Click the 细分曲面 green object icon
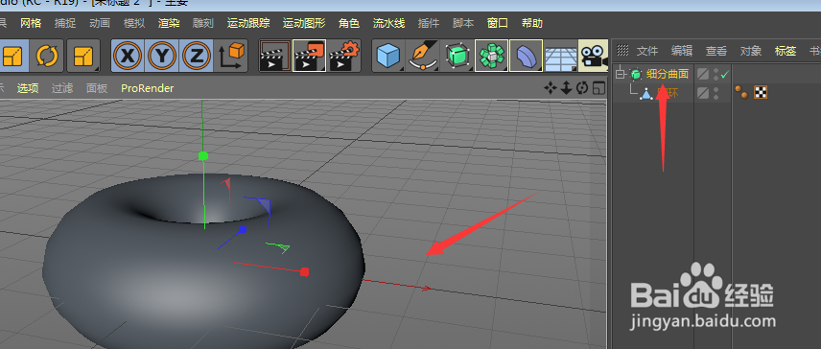821x349 pixels. [636, 75]
